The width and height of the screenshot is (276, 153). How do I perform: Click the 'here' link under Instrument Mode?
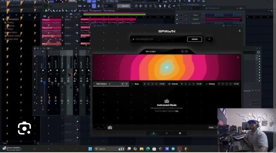[177, 111]
